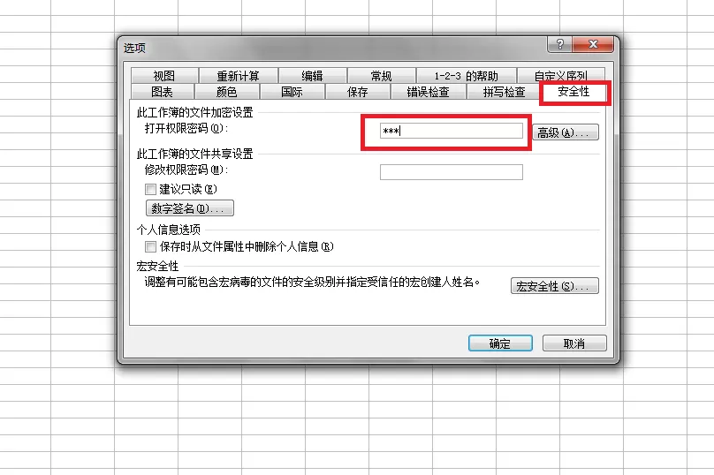Image resolution: width=714 pixels, height=475 pixels.
Task: Confirm with the 确定 button
Action: [500, 343]
